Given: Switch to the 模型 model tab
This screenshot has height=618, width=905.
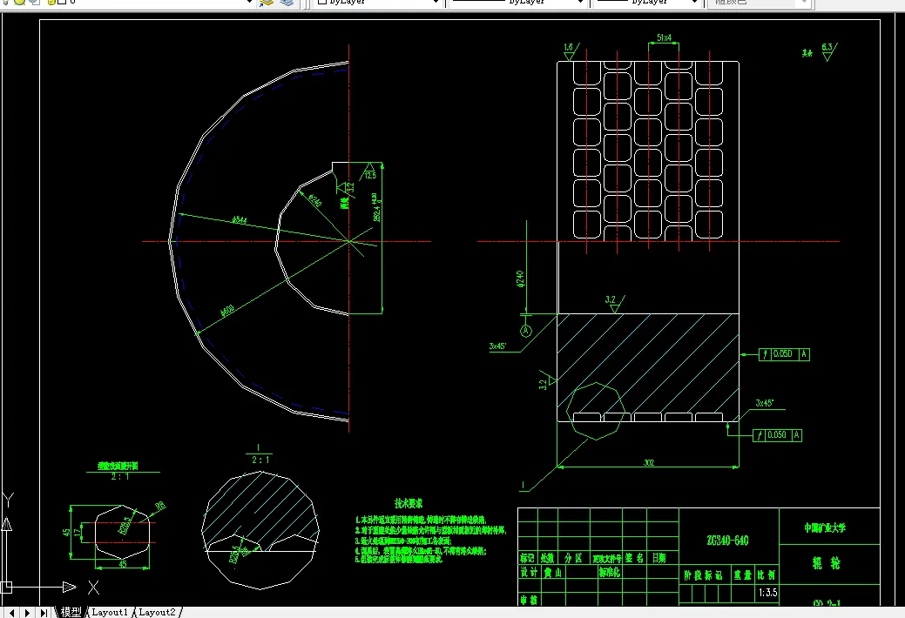Looking at the screenshot, I should click(x=71, y=612).
